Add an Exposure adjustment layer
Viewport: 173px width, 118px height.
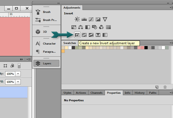pos(98,19)
